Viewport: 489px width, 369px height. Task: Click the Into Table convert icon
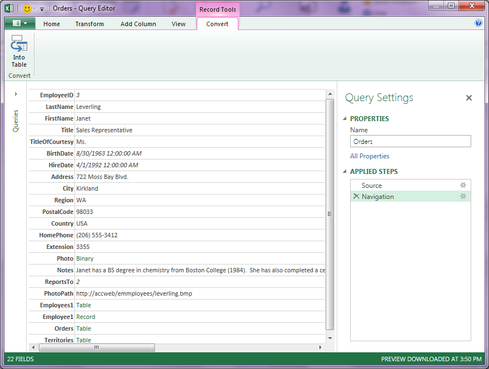tap(19, 52)
